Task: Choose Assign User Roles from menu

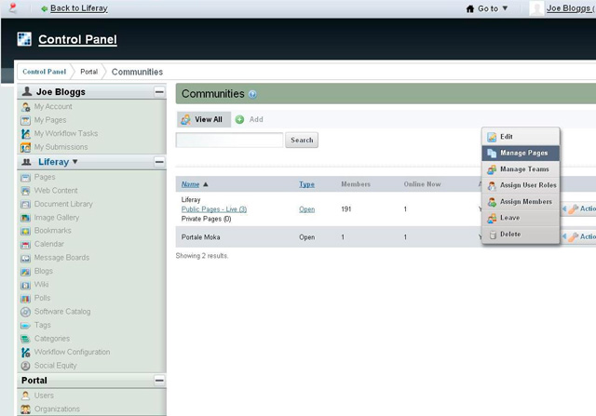Action: pyautogui.click(x=521, y=185)
